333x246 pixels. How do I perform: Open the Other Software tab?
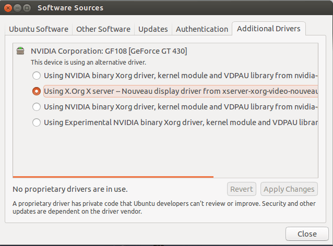(x=103, y=29)
